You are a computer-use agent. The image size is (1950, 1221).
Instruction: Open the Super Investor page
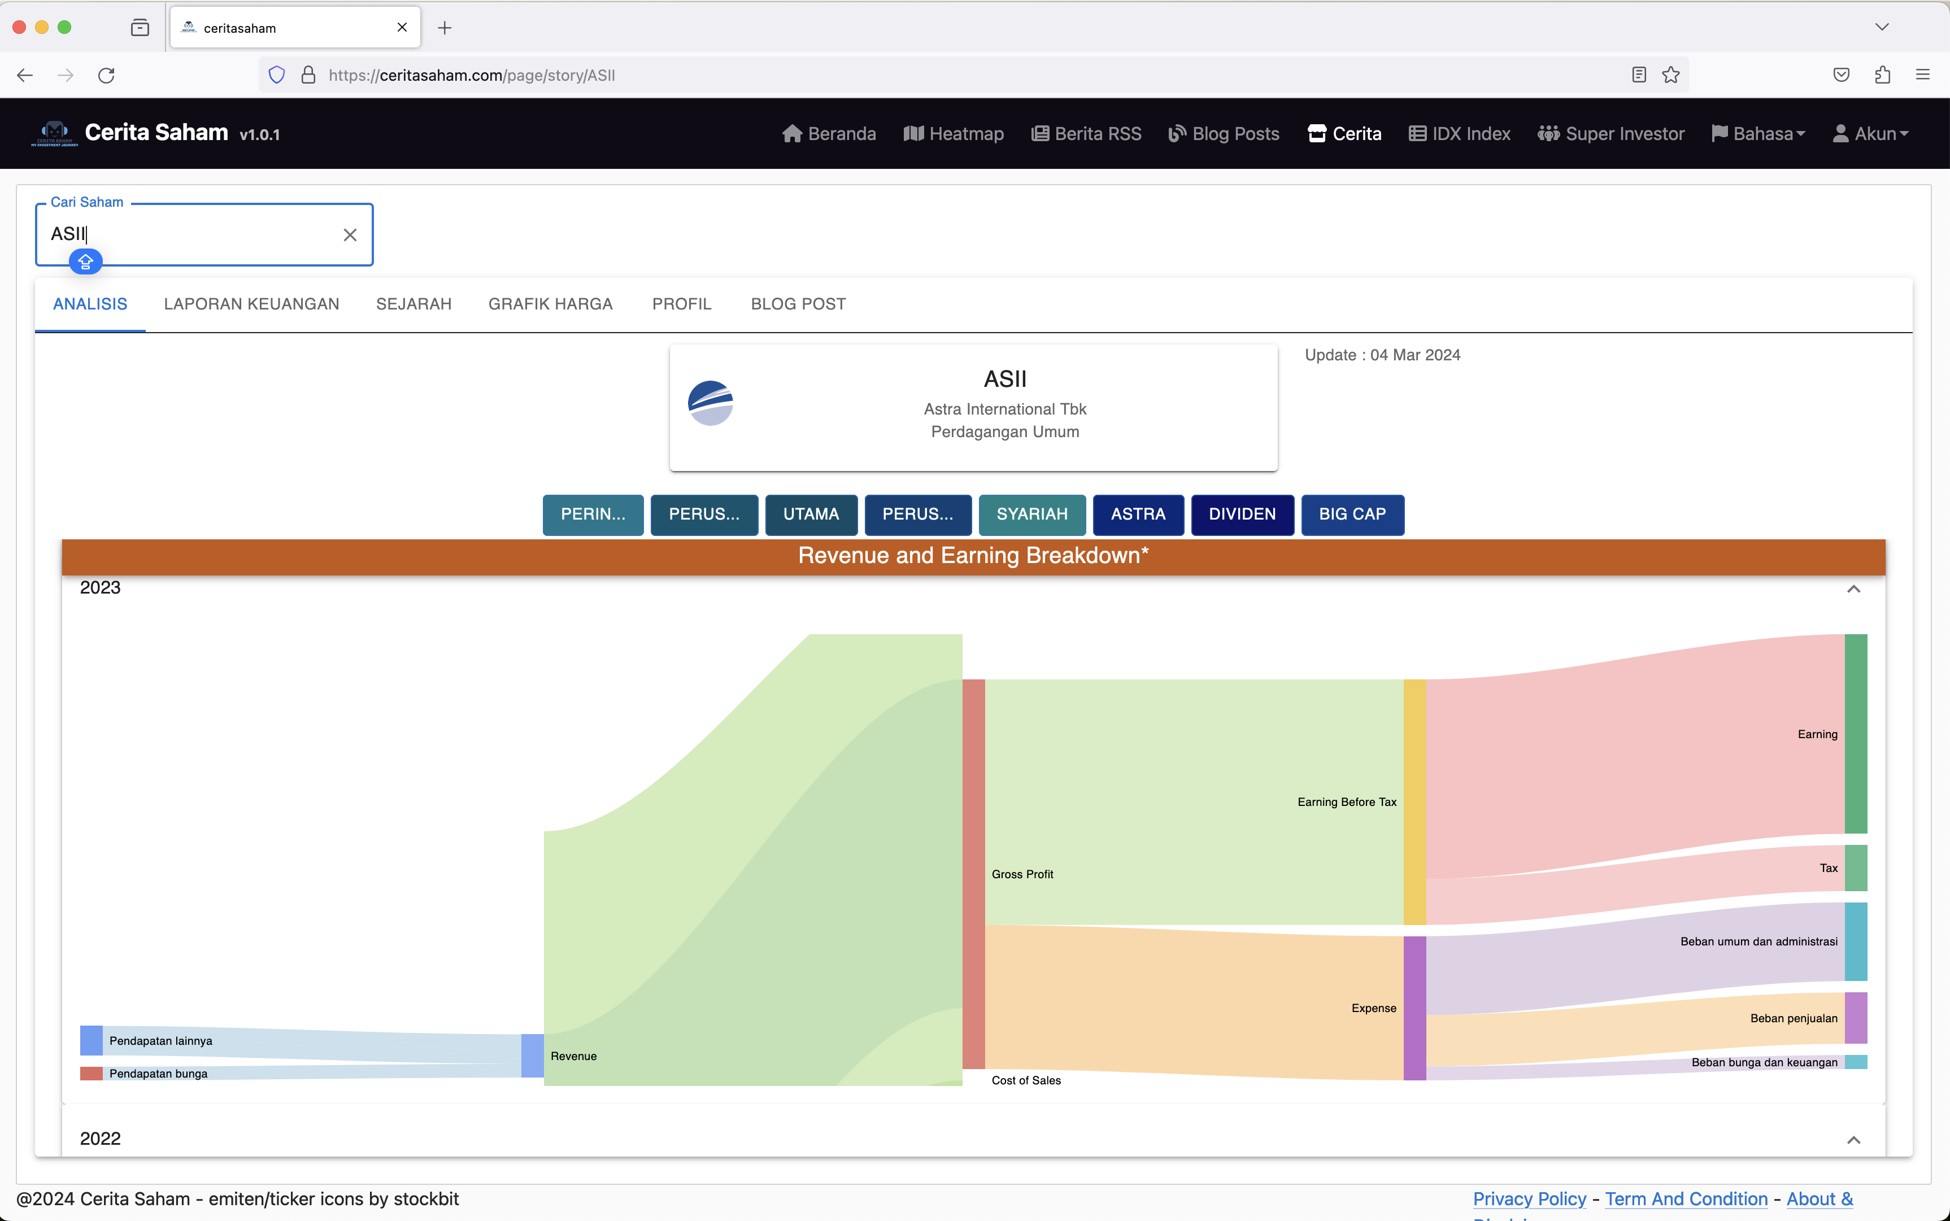[x=1611, y=133]
